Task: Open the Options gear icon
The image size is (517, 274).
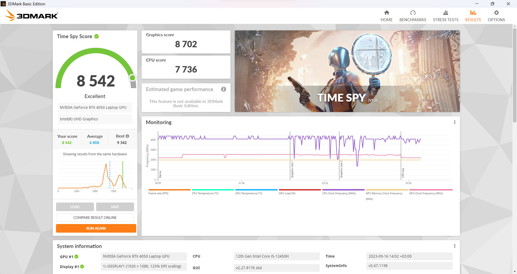Action: tap(496, 13)
